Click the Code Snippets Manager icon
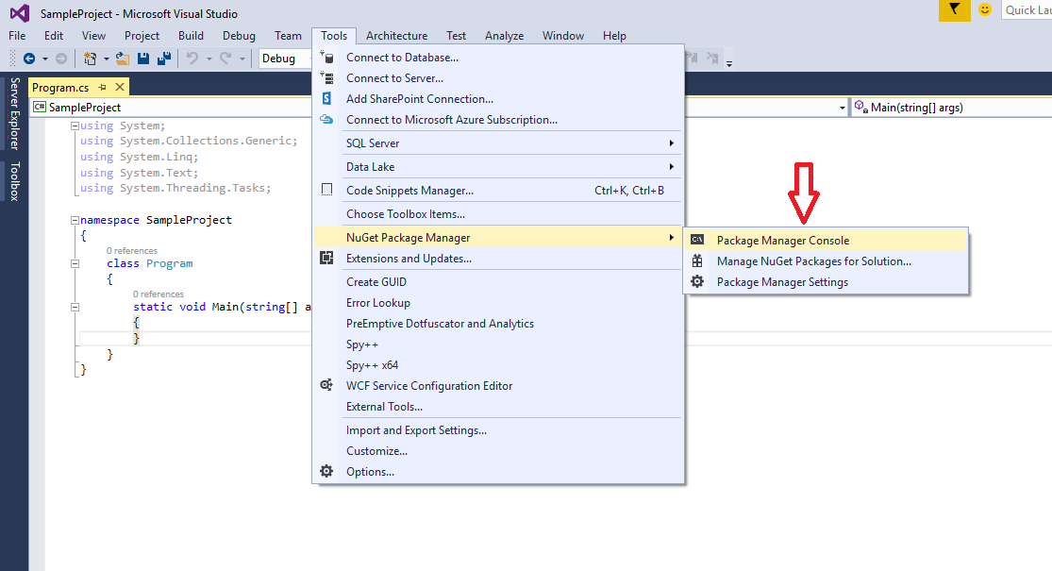Image resolution: width=1052 pixels, height=571 pixels. click(x=326, y=190)
